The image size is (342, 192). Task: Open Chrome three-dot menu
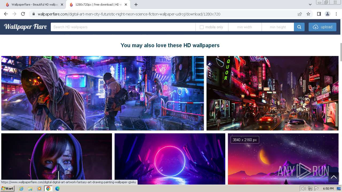coord(336,14)
